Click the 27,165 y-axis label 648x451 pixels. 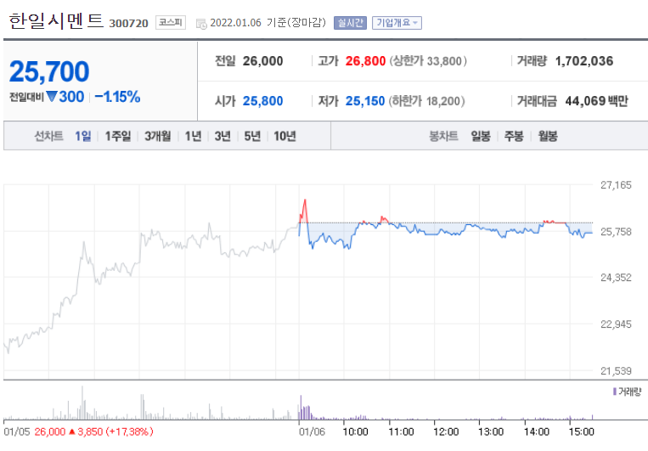tap(616, 185)
